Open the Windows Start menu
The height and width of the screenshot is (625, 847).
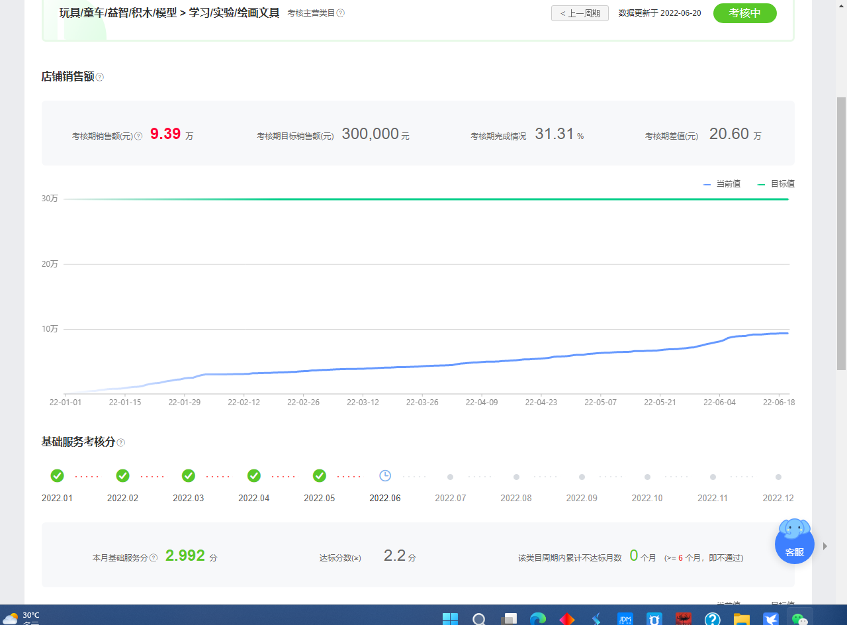coord(451,619)
